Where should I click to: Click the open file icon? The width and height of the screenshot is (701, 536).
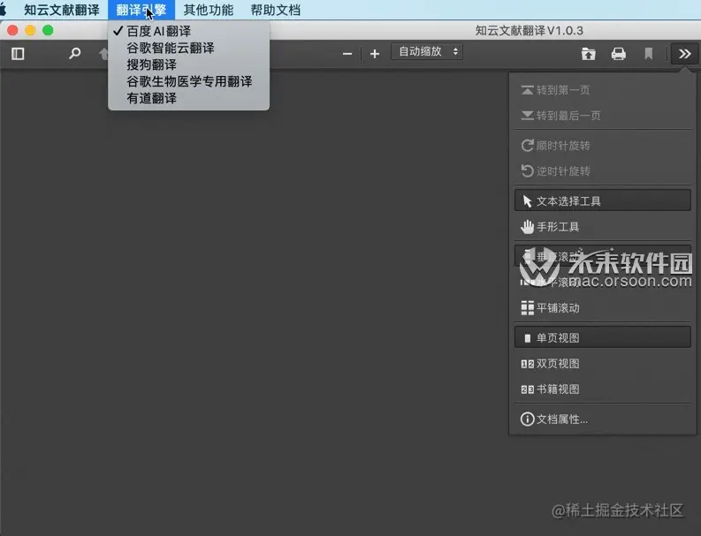click(x=589, y=54)
